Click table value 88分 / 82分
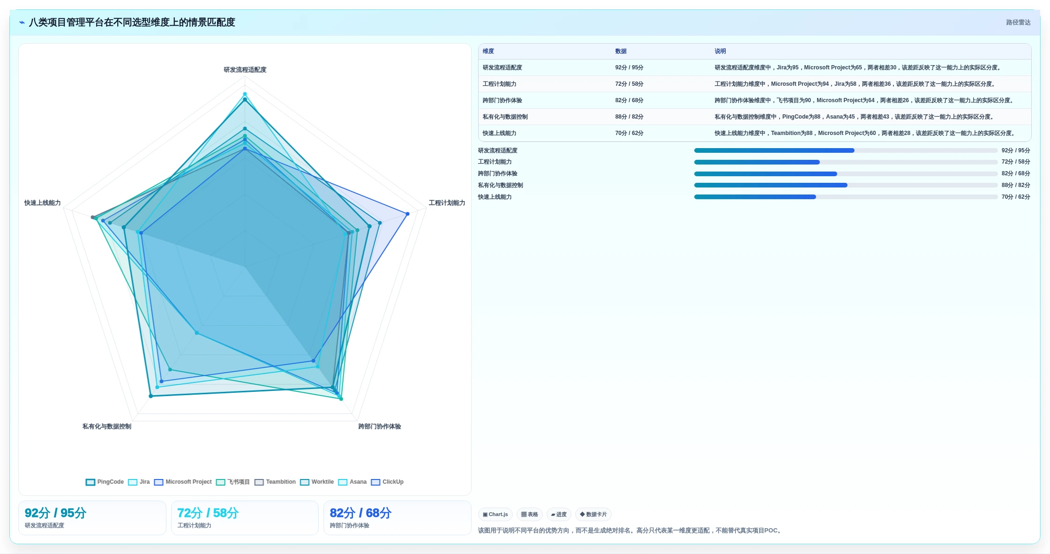1050x554 pixels. tap(630, 117)
